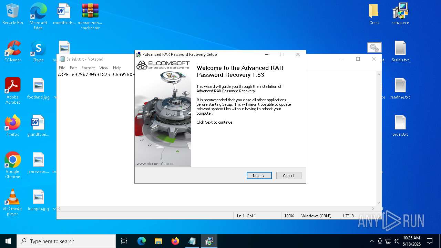Open the Crack folder on the desktop

click(x=374, y=14)
